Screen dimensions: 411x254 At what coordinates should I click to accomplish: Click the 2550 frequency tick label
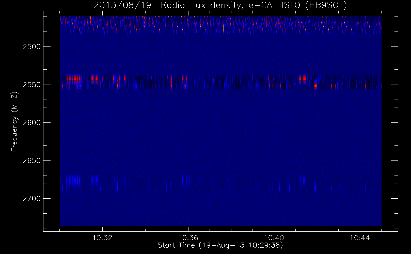32,85
